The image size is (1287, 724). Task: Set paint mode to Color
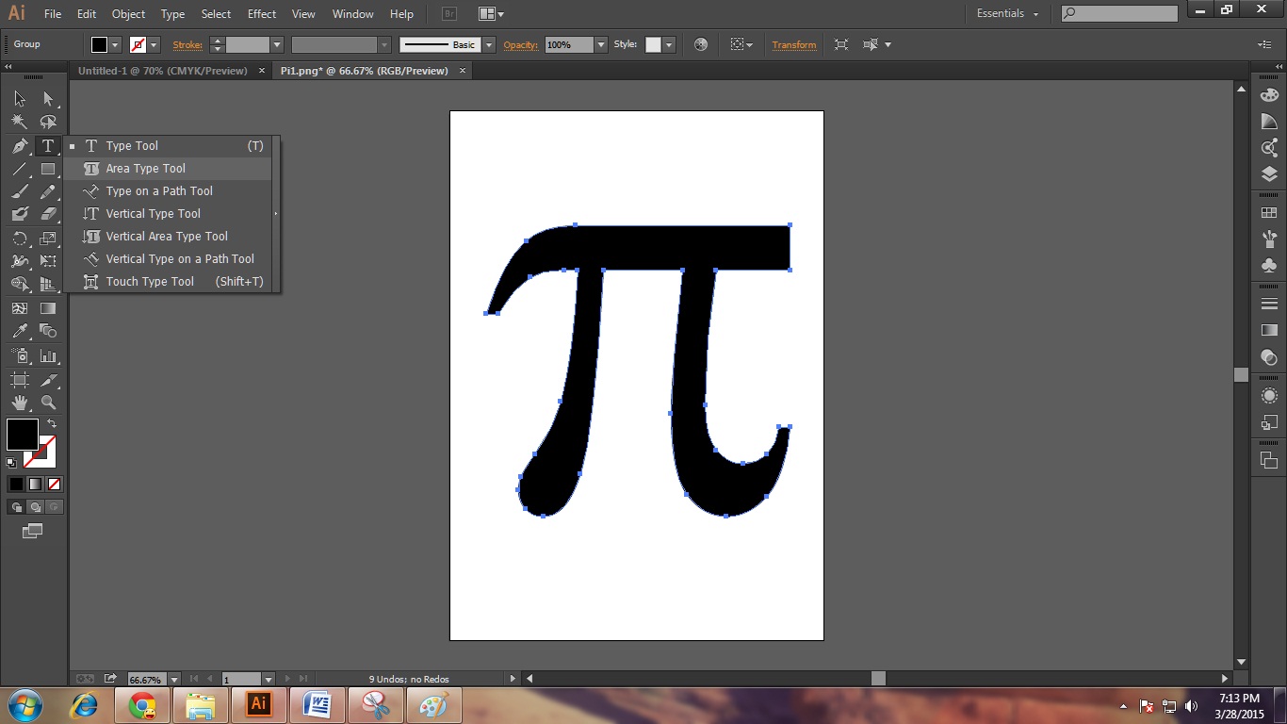16,484
